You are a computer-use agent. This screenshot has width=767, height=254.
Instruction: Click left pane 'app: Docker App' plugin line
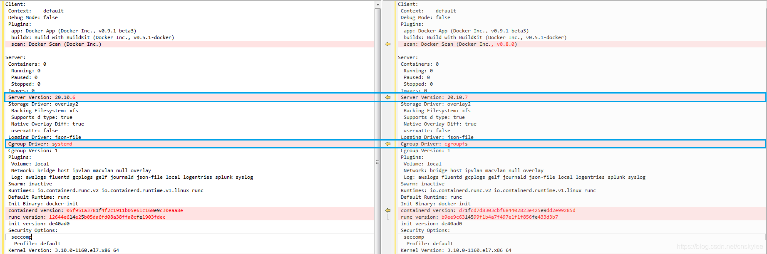coord(74,31)
